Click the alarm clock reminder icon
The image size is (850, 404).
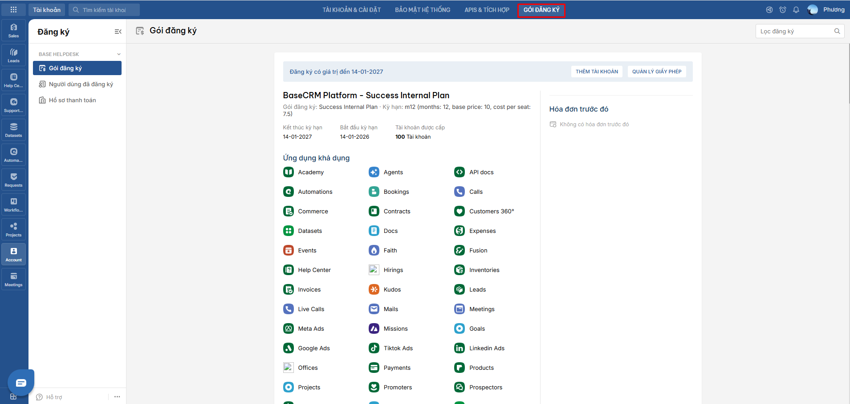783,10
